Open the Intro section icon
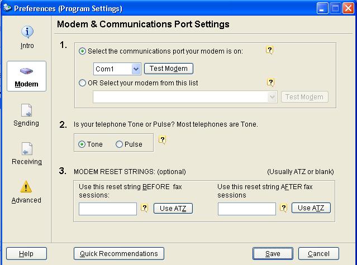357x265 pixels. pos(27,32)
